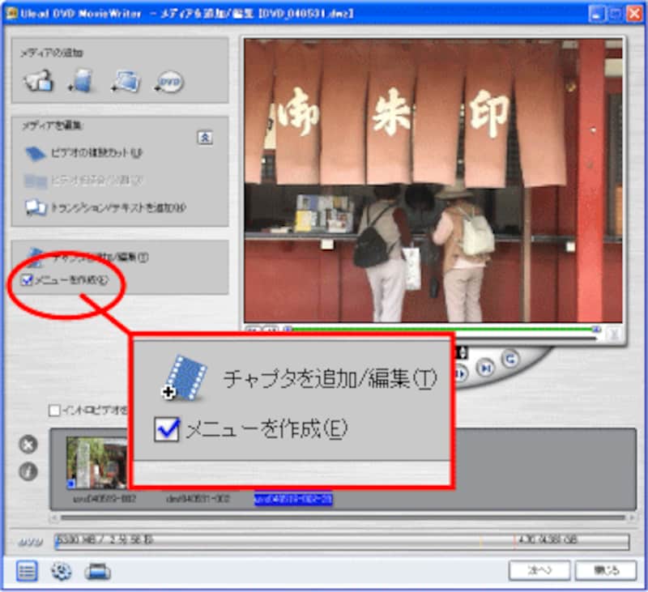Toggle the small メニューを作成 checkbox in left panel

tap(28, 280)
